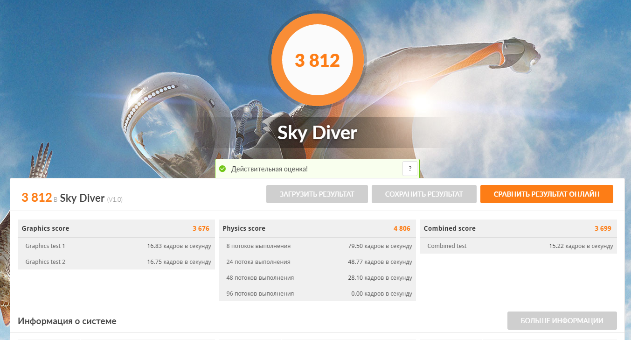Select the 8 потоков выполнения row label
The image size is (631, 340).
(258, 246)
